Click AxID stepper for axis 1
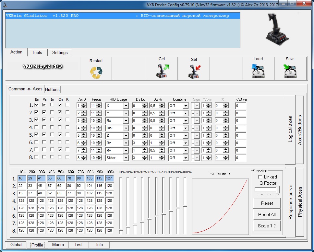Image resolution: width=314 pixels, height=252 pixels. pos(84,106)
